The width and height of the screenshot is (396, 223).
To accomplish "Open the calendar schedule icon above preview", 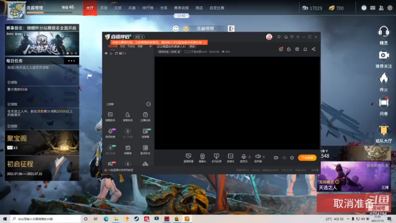I will pyautogui.click(x=297, y=49).
